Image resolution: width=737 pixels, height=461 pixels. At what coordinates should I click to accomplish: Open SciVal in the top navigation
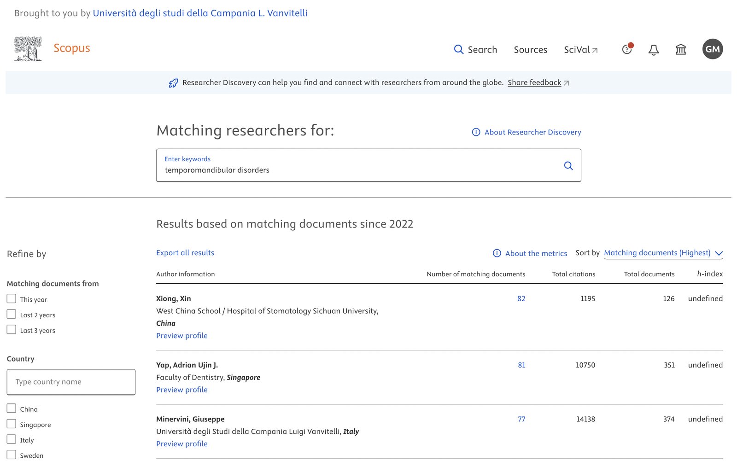point(581,49)
